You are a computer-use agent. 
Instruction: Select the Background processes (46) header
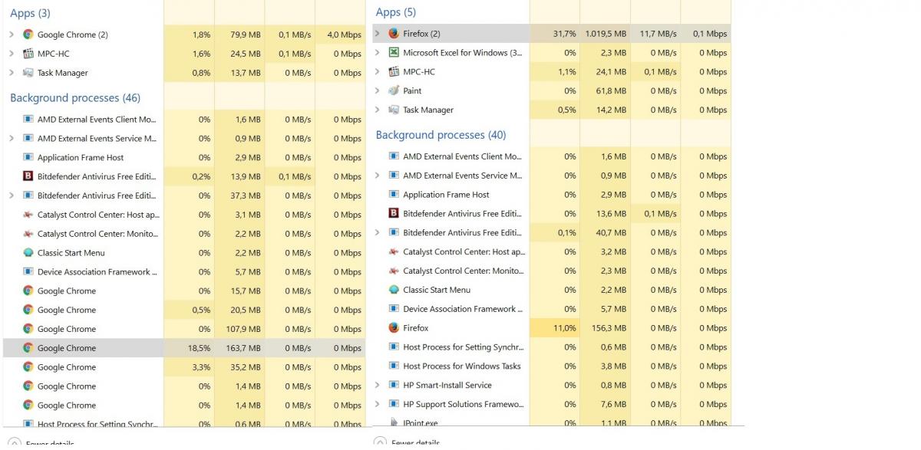(75, 98)
